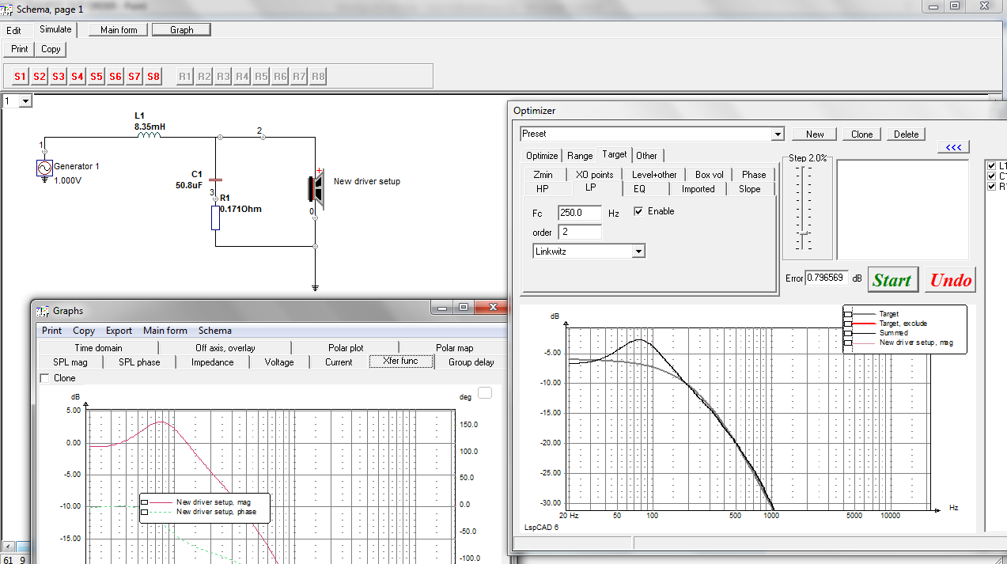Click the S7 snapshot button
The width and height of the screenshot is (1007, 564).
point(134,77)
